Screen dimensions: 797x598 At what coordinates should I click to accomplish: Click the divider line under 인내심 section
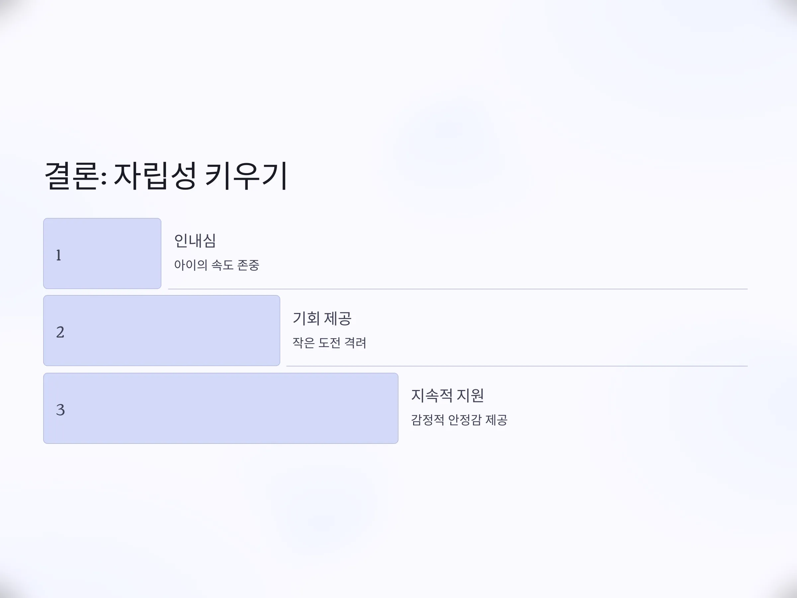click(458, 289)
